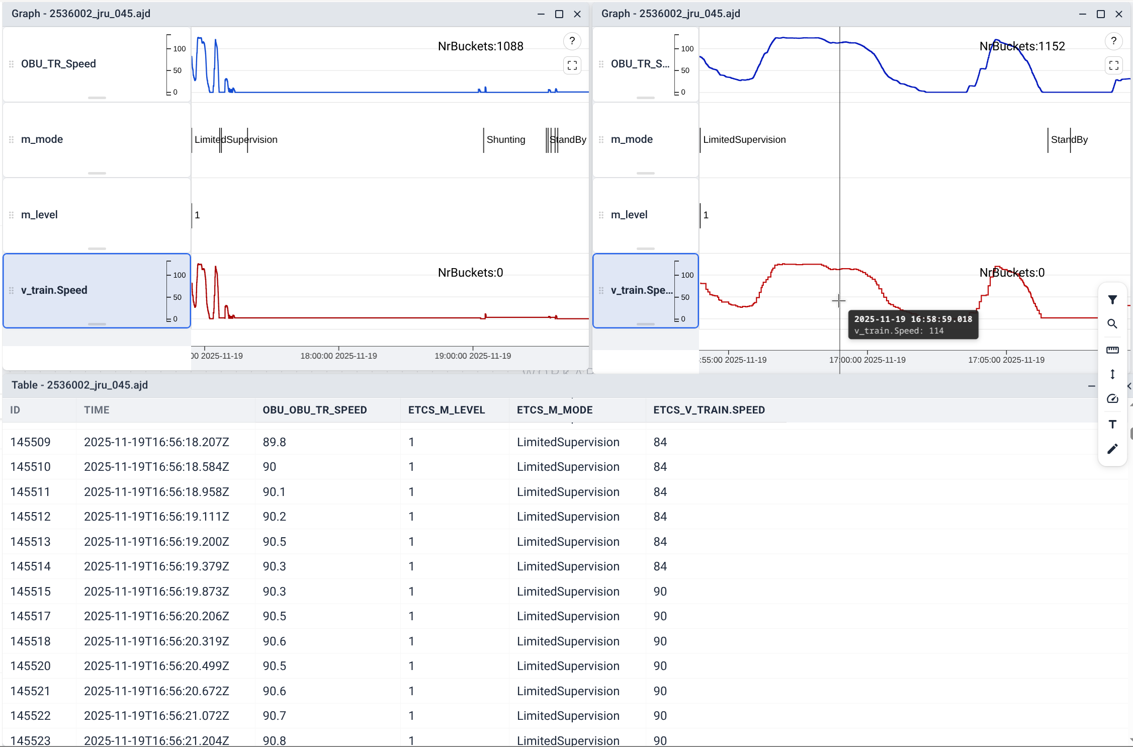Click fullscreen icon in left graph
1133x747 pixels.
click(572, 65)
